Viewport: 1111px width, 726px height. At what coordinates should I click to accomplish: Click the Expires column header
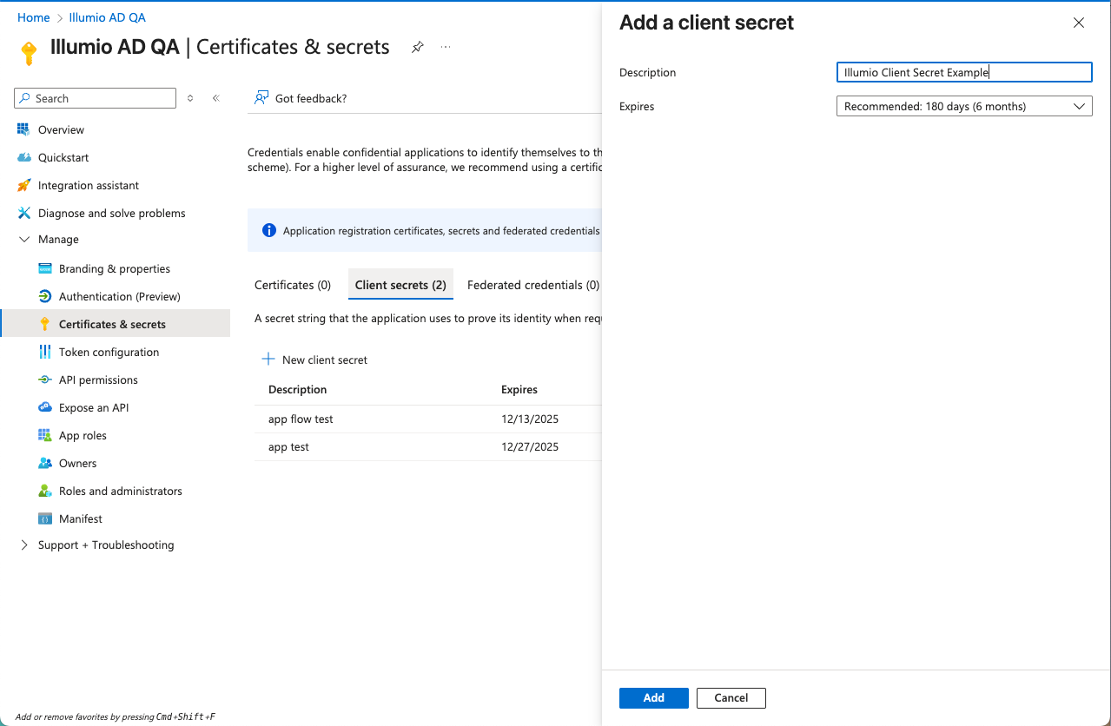click(x=519, y=389)
